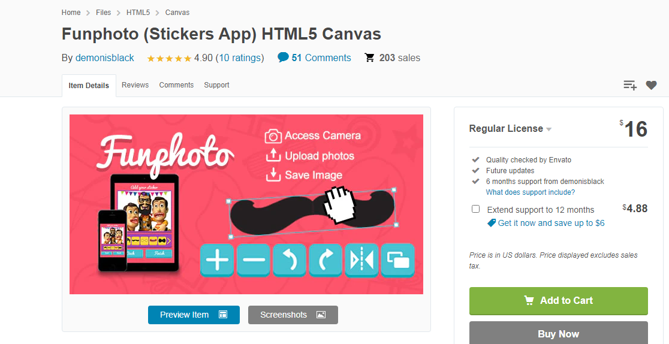Click the Preview Item button

(194, 315)
